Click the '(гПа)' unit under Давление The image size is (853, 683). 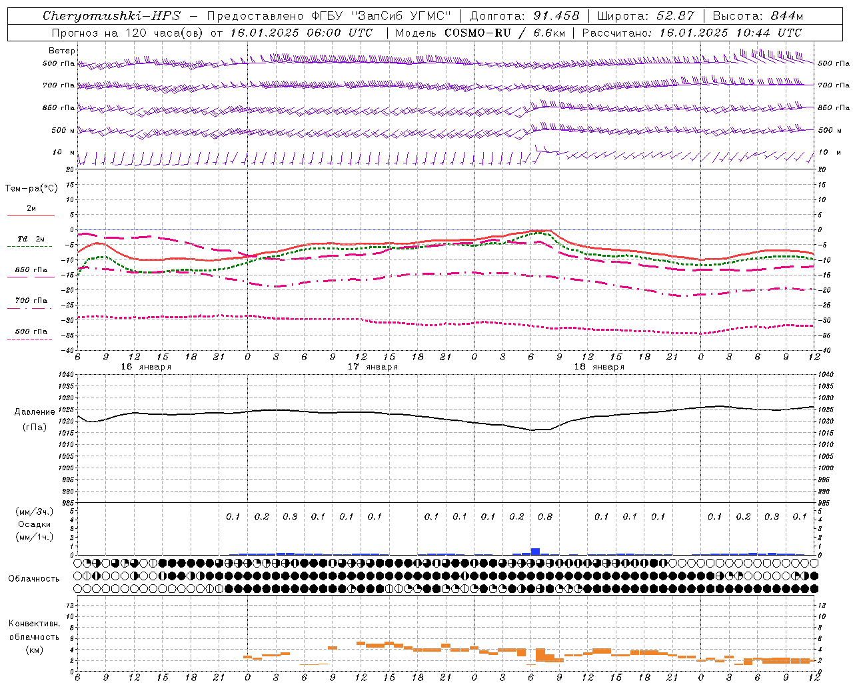point(35,427)
